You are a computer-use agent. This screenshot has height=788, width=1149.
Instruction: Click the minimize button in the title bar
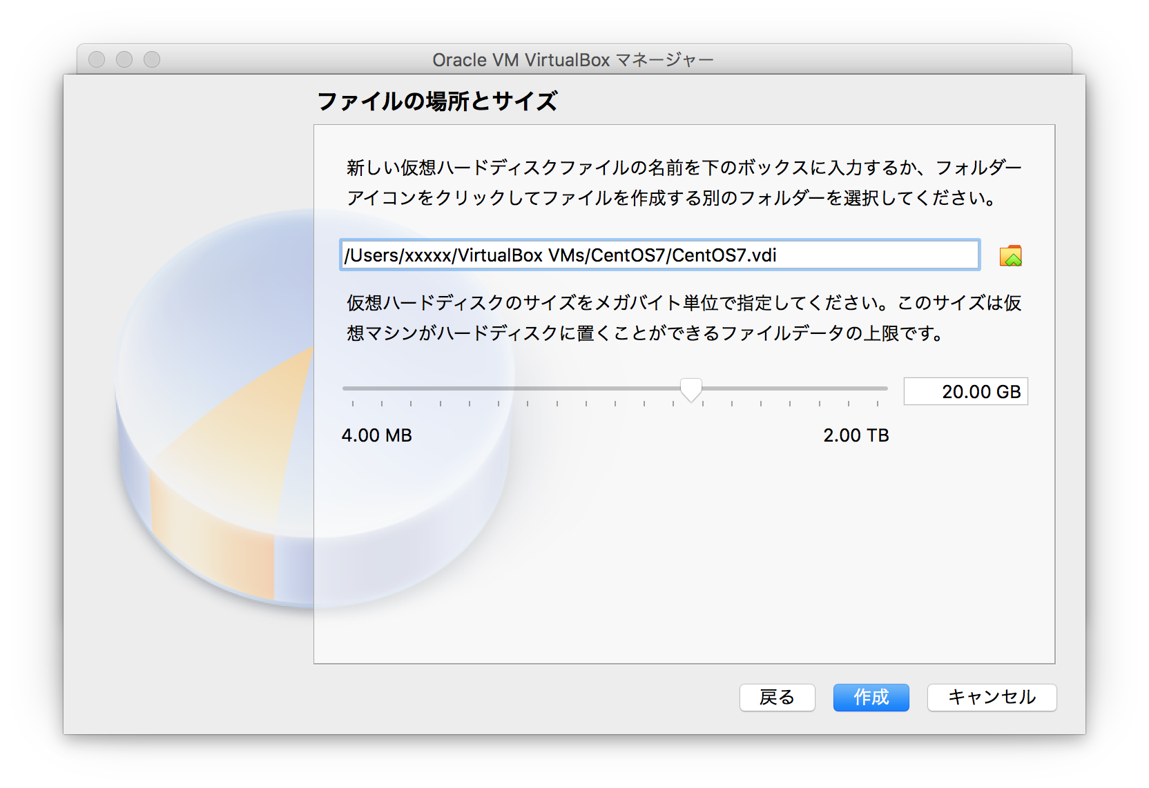pos(124,60)
